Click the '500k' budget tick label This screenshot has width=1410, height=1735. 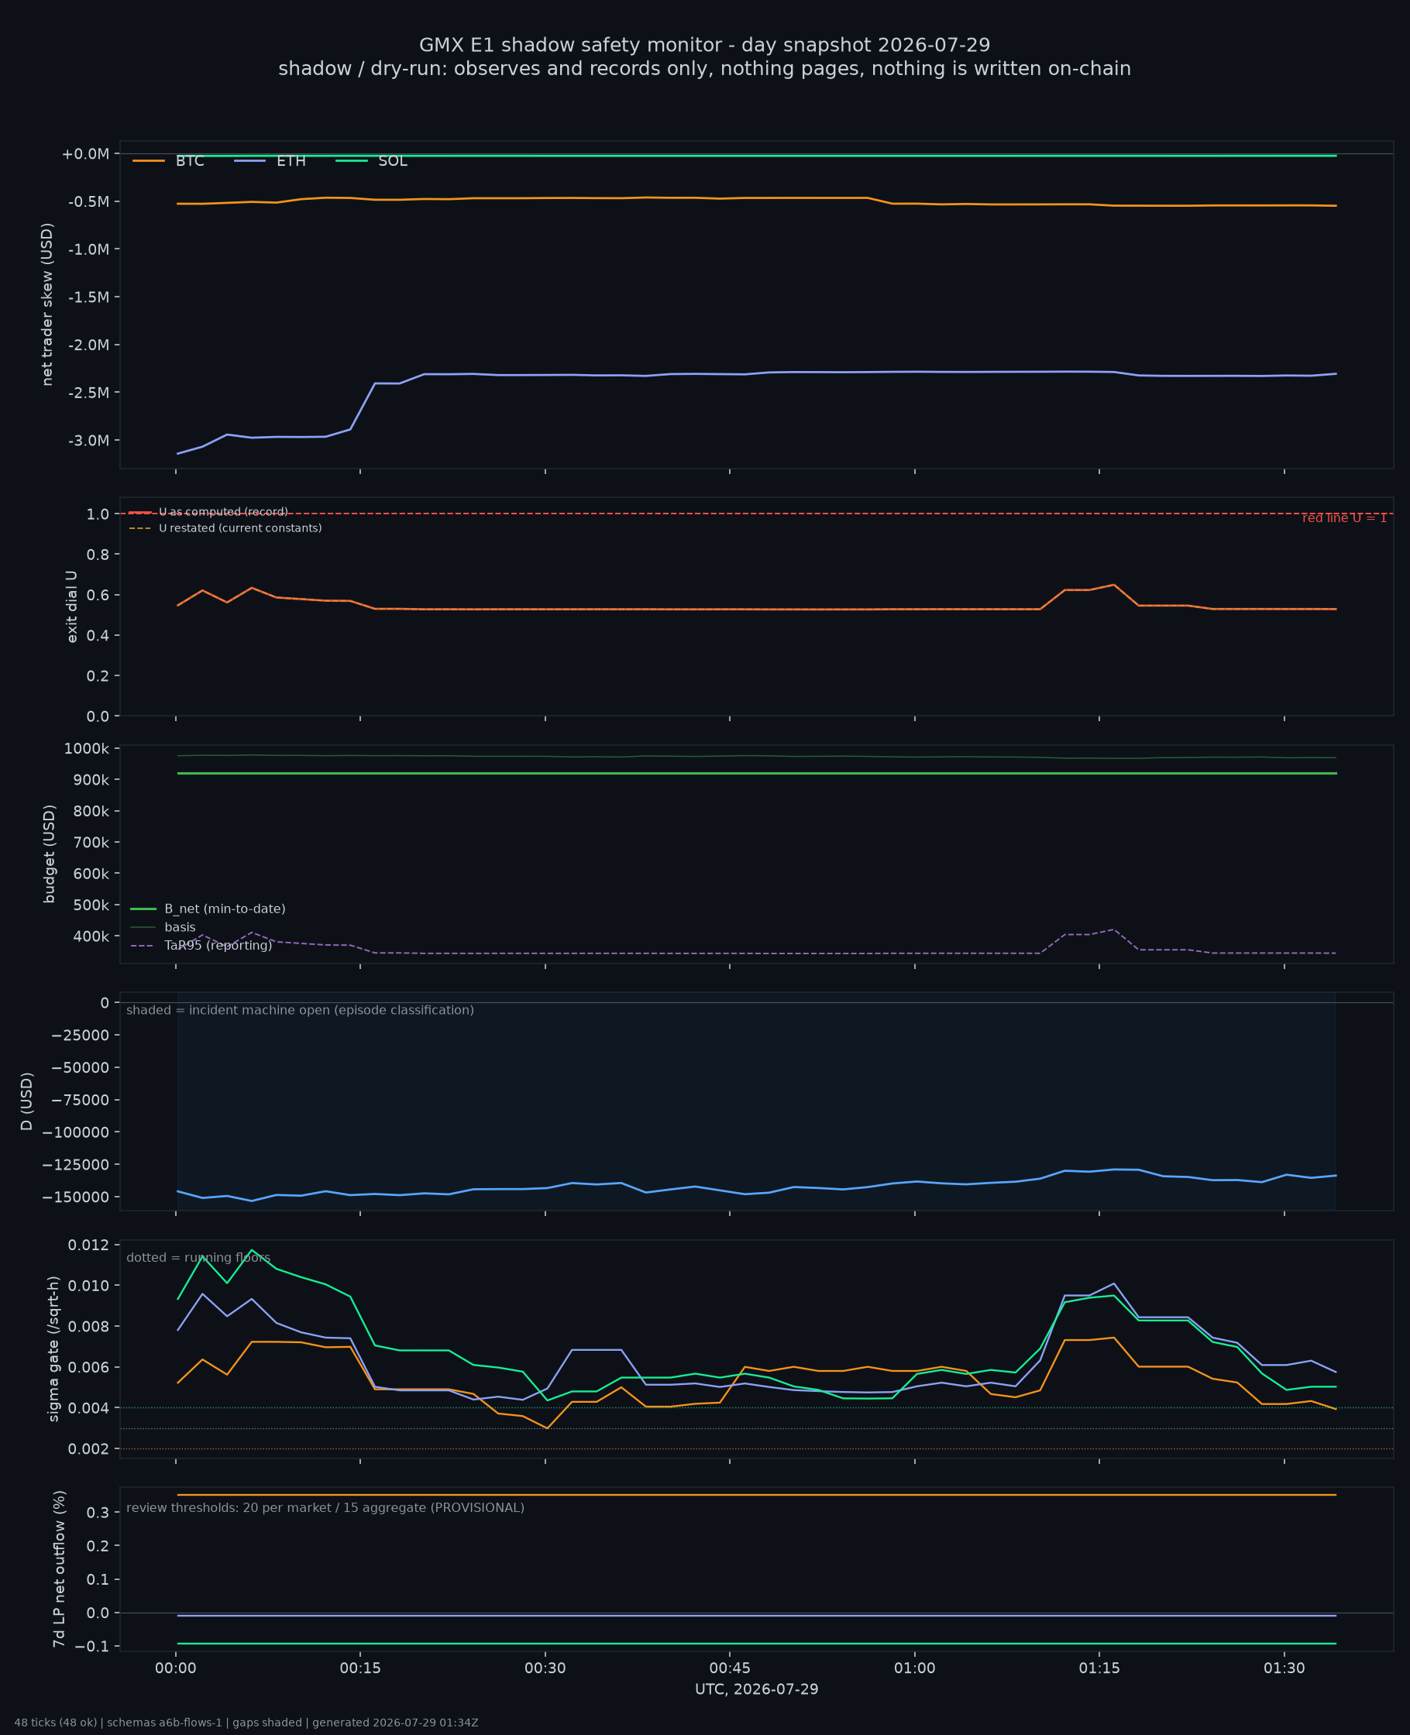pos(90,905)
